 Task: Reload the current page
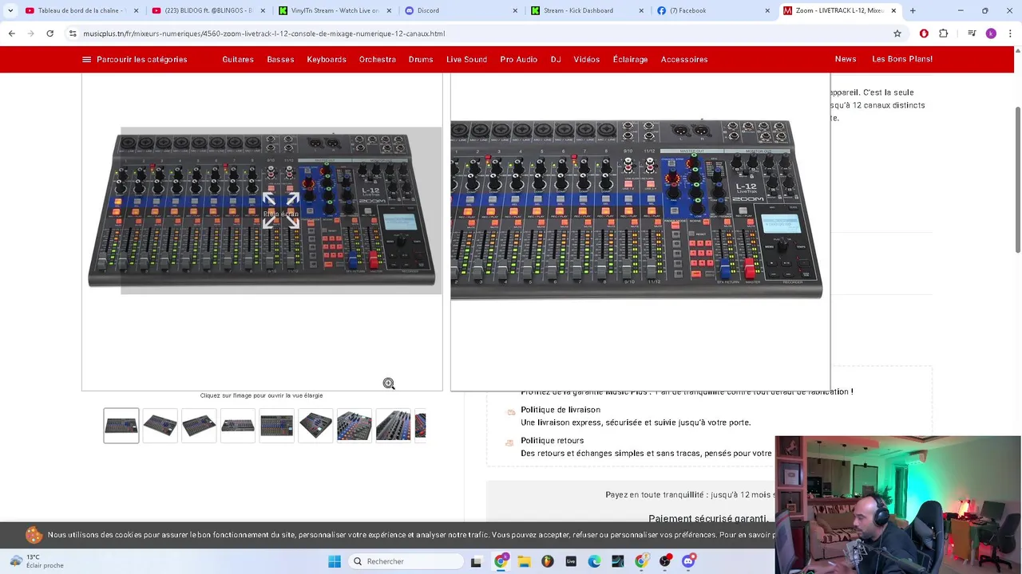point(50,33)
